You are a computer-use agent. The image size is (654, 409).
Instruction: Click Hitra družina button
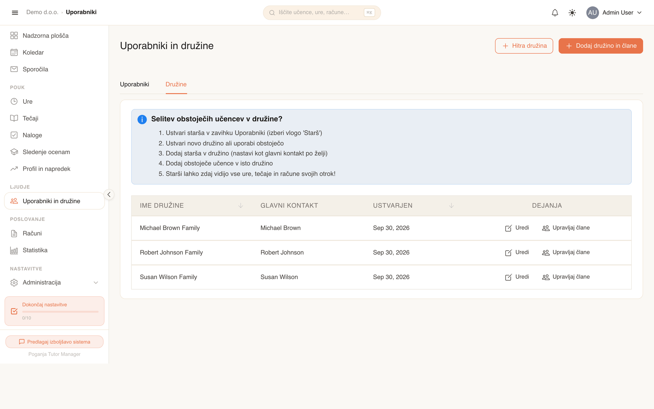click(524, 46)
